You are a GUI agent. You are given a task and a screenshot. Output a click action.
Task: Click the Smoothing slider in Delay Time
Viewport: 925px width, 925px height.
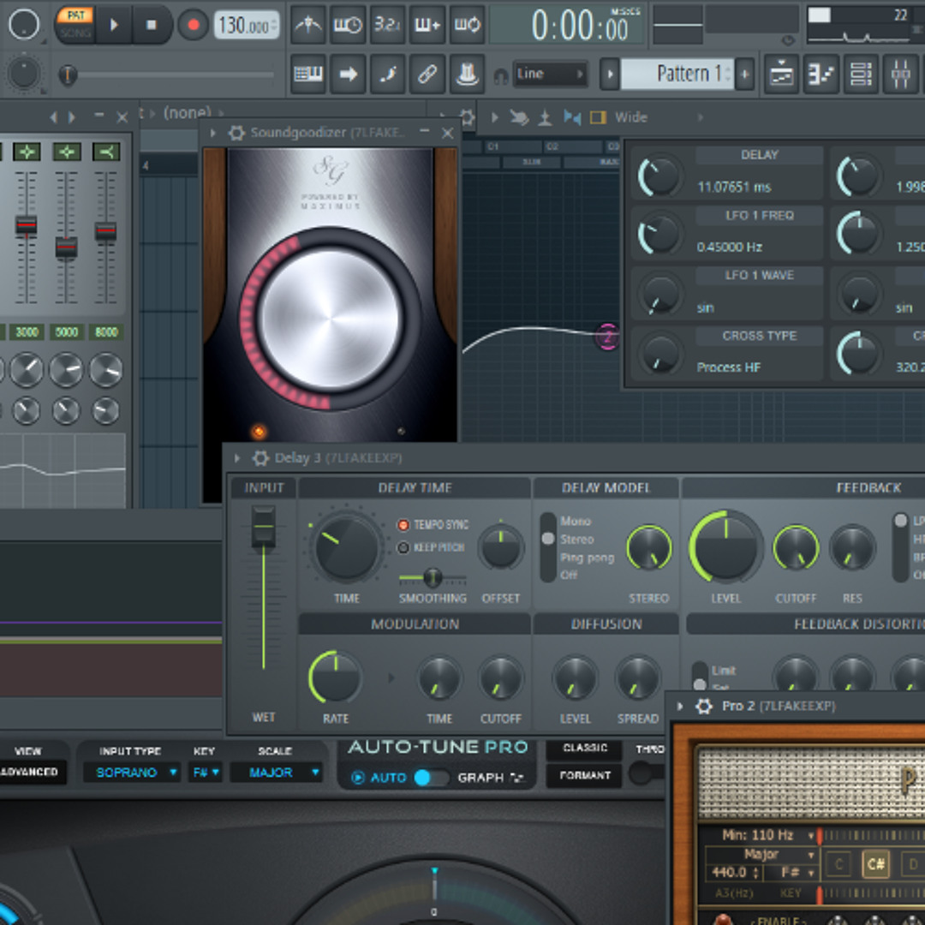click(x=433, y=578)
